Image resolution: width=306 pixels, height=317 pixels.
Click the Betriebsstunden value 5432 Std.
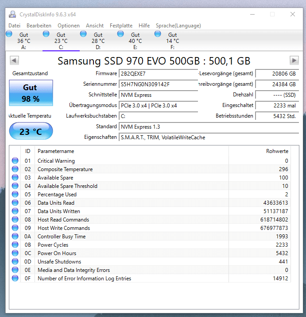(x=277, y=116)
